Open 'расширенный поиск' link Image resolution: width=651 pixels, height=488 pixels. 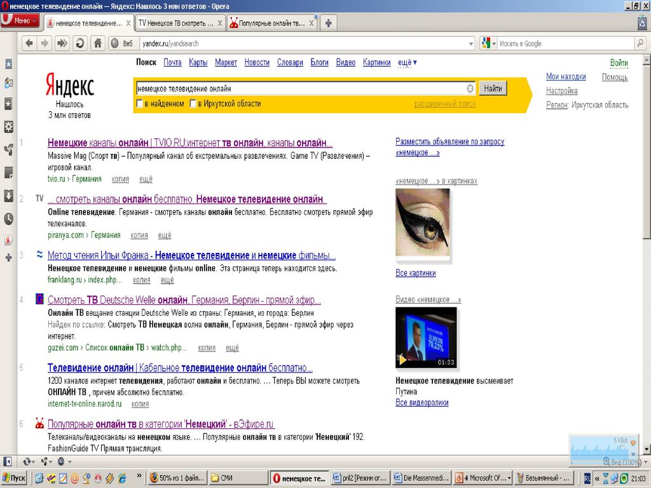click(445, 104)
